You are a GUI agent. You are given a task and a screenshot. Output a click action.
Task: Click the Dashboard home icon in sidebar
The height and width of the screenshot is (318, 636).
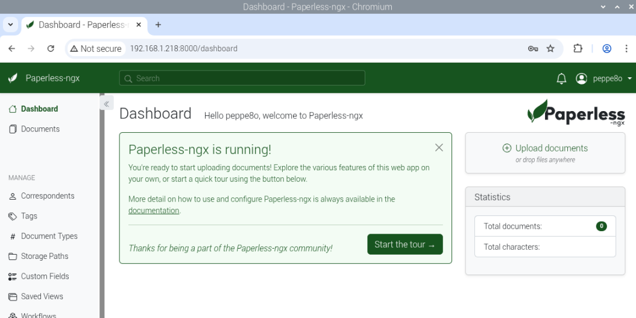(13, 109)
